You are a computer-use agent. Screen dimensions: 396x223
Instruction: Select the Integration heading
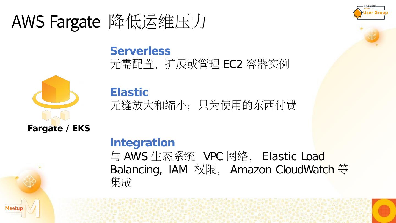[x=142, y=143]
